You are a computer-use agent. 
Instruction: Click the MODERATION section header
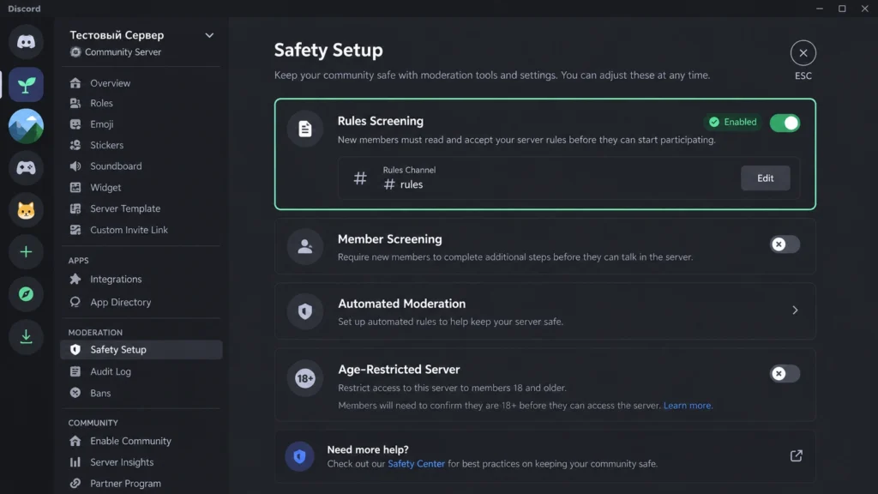95,333
